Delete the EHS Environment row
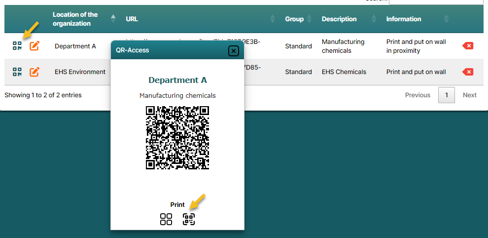Image resolution: width=488 pixels, height=238 pixels. (x=468, y=72)
